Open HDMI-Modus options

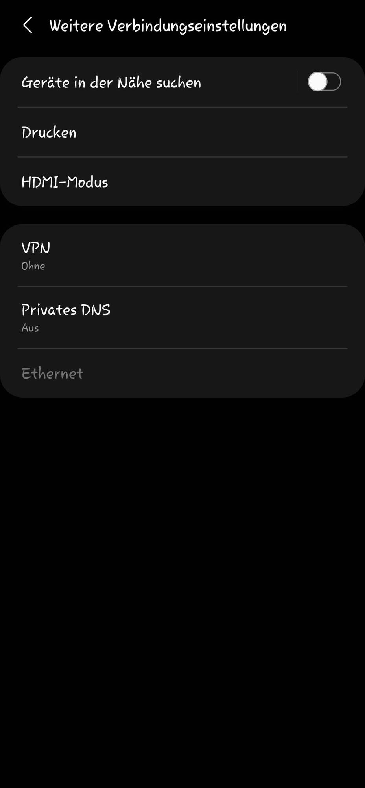[182, 182]
